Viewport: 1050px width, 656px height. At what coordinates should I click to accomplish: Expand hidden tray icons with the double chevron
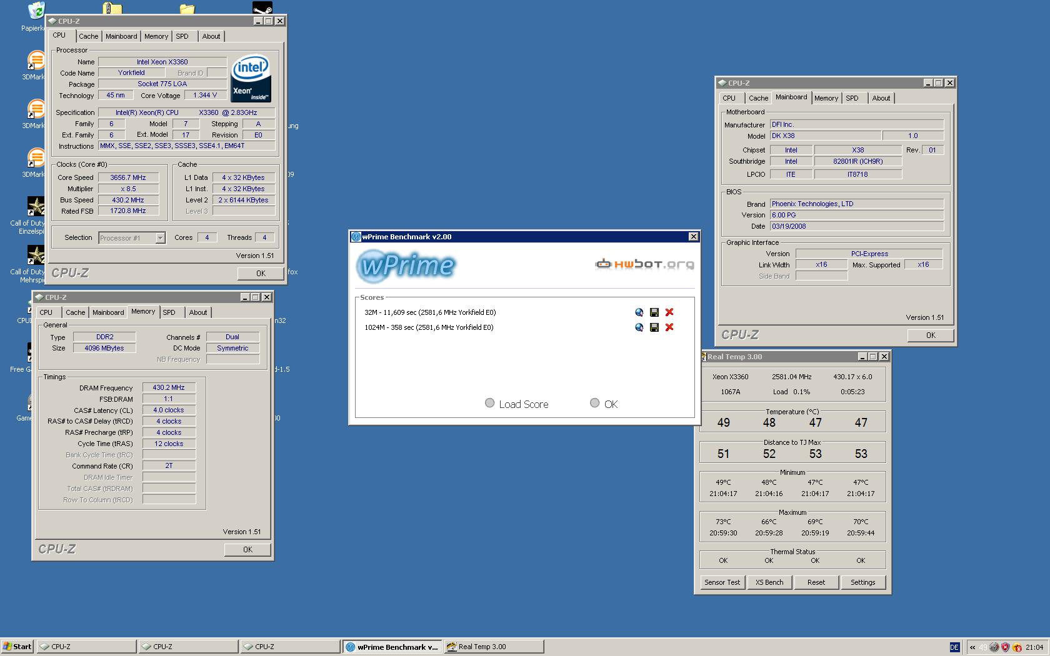972,647
